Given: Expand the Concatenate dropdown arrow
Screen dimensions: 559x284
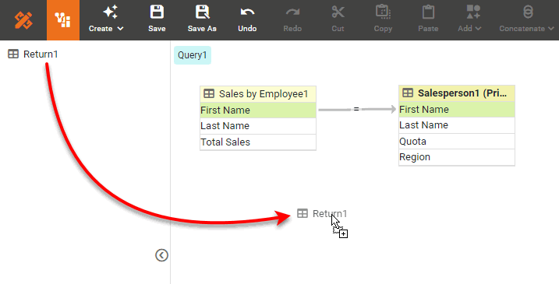Looking at the screenshot, I should click(x=550, y=29).
